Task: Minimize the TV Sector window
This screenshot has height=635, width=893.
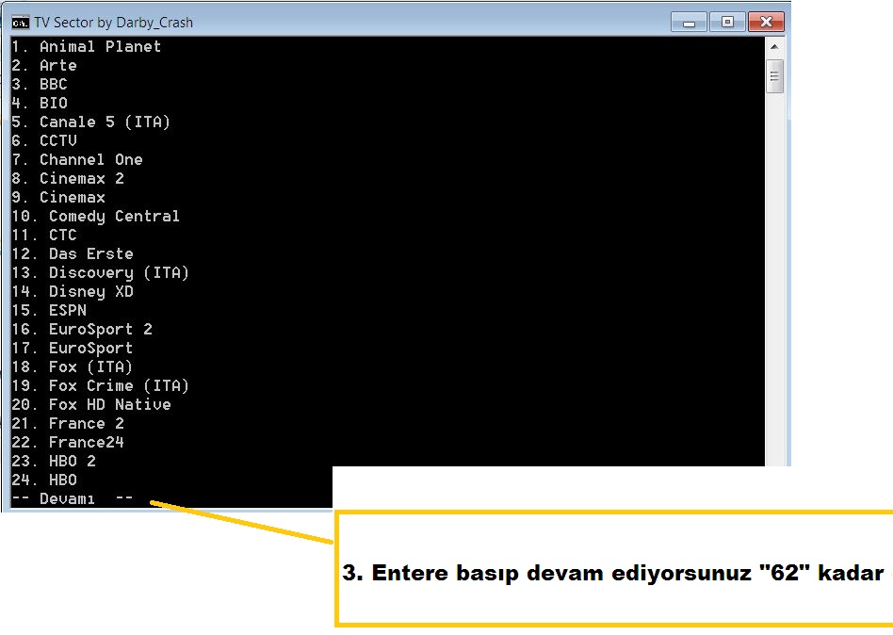Action: coord(689,23)
